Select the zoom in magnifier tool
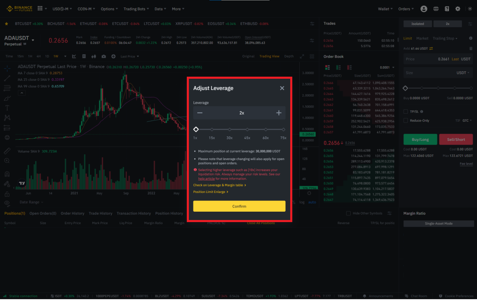The image size is (477, 300). click(x=7, y=161)
